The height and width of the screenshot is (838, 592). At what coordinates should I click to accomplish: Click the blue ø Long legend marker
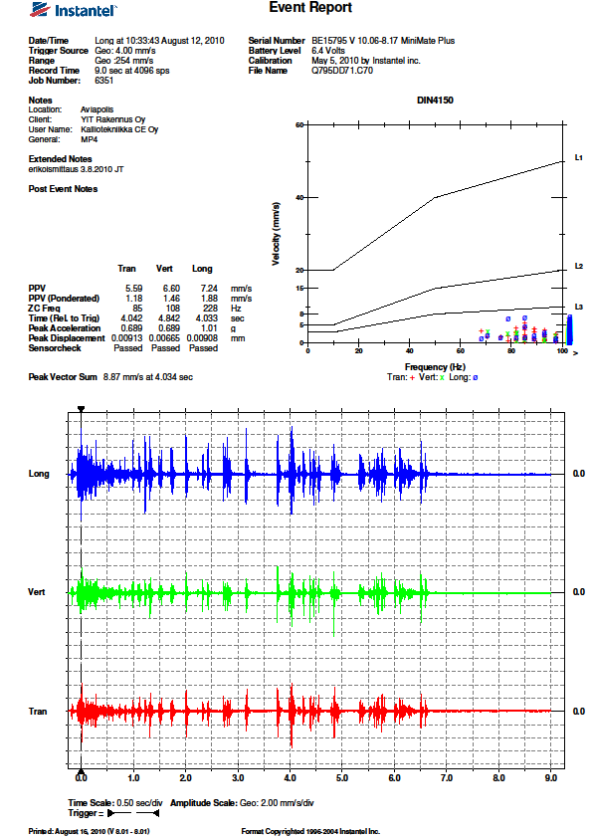click(476, 377)
